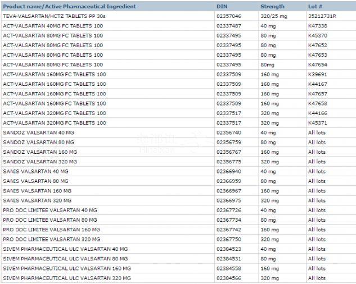Screen dimensions: 356x284
Task: Click DIN 02366959
Action: click(x=229, y=181)
